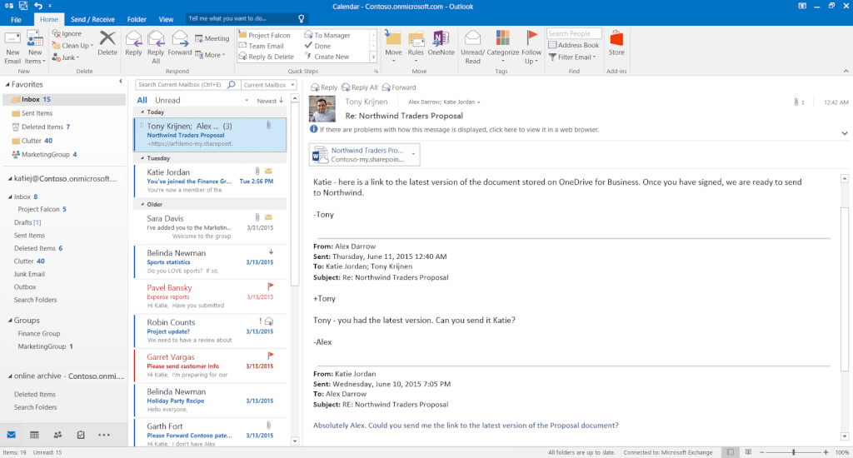The height and width of the screenshot is (458, 853).
Task: Switch to Tasks view icon
Action: point(81,435)
